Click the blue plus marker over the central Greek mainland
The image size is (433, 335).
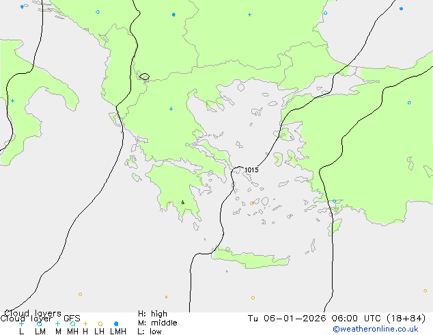tap(171, 109)
